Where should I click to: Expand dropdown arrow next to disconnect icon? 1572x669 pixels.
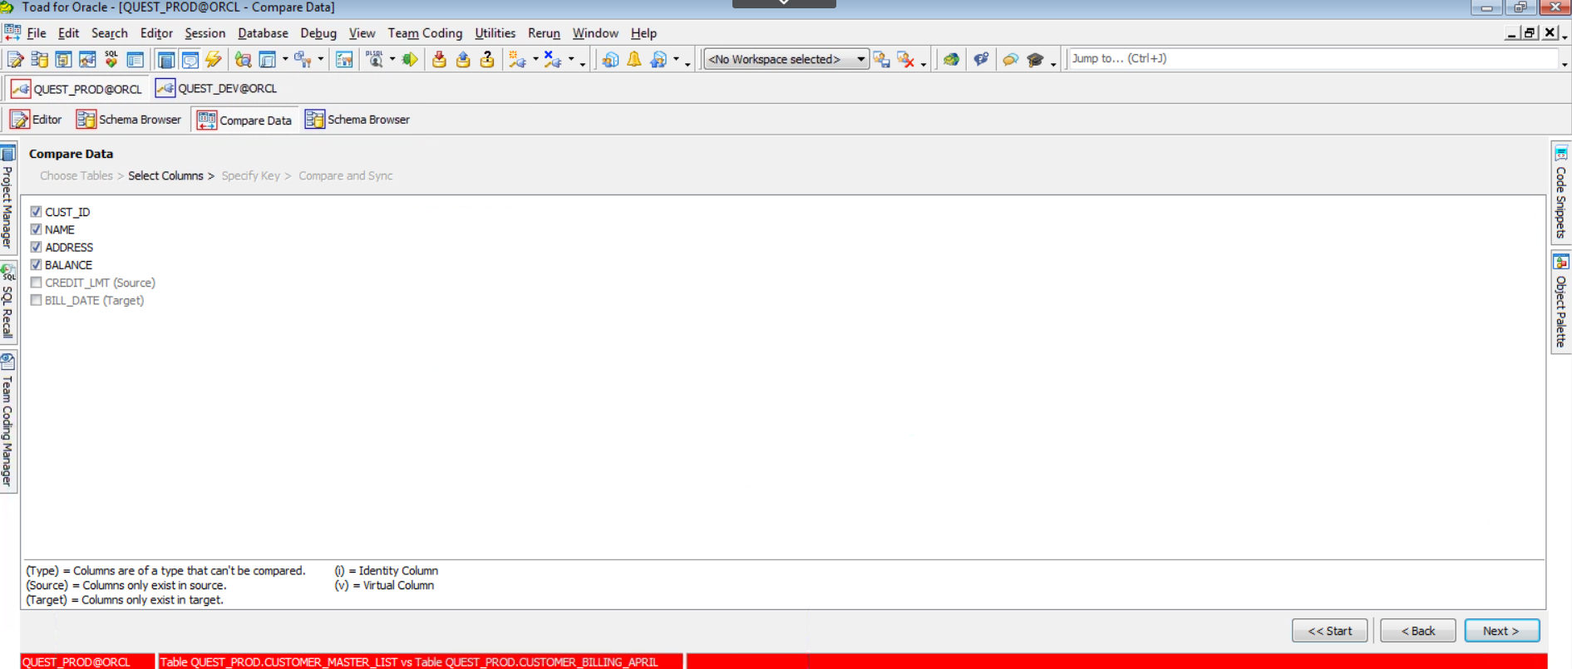571,59
